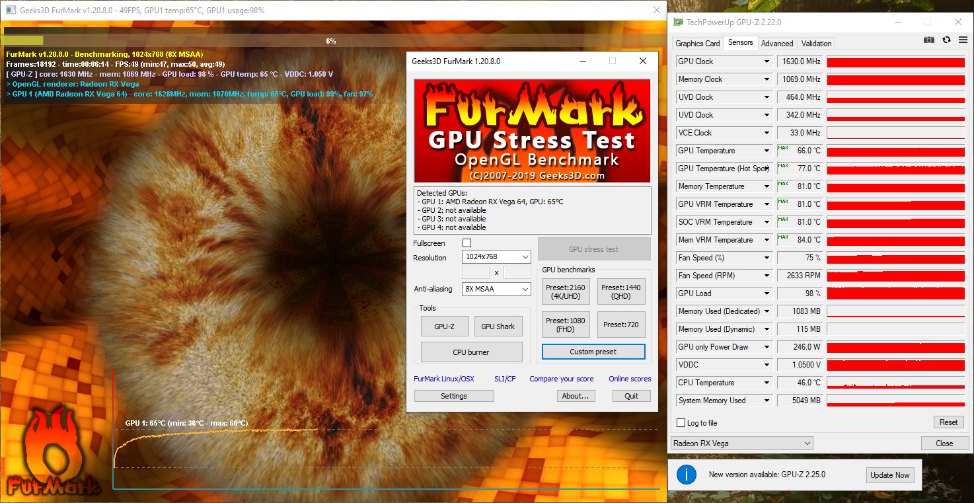This screenshot has height=503, width=974.
Task: Expand the Memory Used (Dynamic) sensor dropdown
Action: pos(767,329)
